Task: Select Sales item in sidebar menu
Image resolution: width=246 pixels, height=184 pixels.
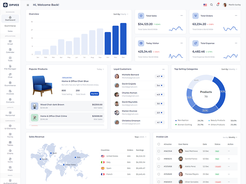Action: tap(10, 31)
